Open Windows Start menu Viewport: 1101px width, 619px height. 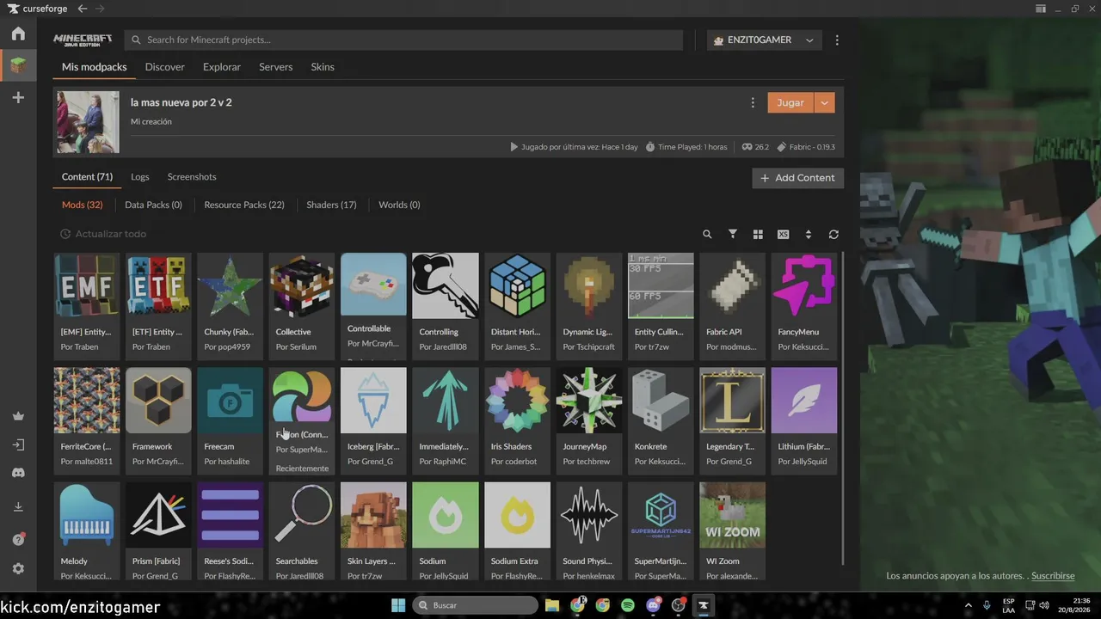(x=398, y=605)
